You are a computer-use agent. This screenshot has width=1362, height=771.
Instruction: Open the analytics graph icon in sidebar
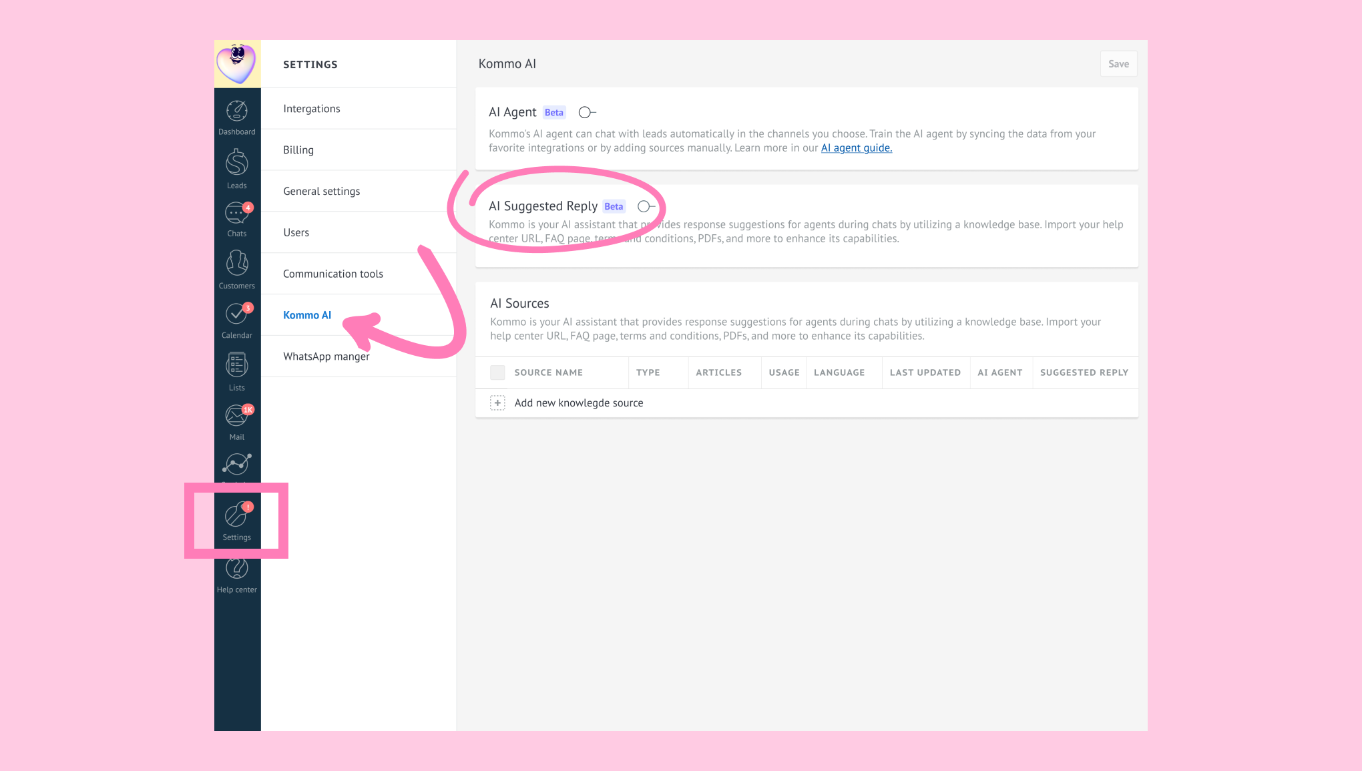[237, 463]
